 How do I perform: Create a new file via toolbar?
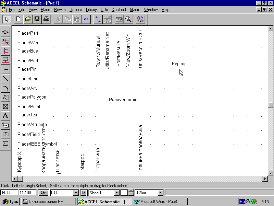(x=18, y=19)
